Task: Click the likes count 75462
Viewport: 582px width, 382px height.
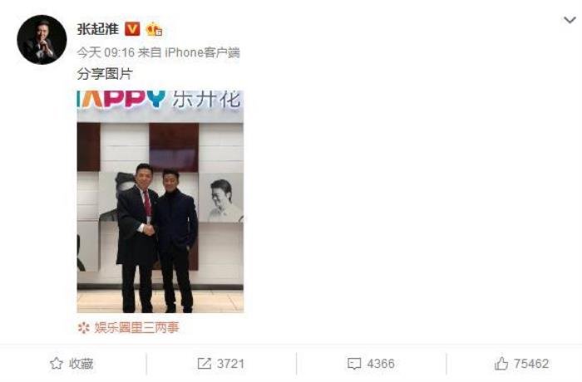Action: coord(531,364)
